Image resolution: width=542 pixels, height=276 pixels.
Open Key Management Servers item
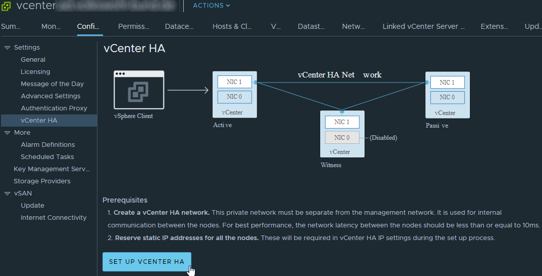click(51, 169)
